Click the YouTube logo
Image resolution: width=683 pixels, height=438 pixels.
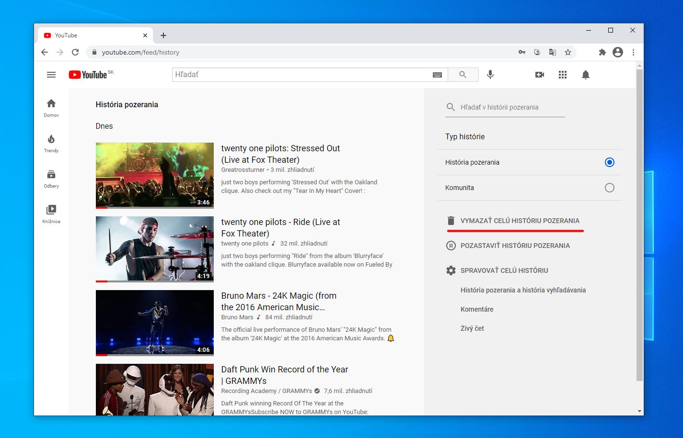[88, 75]
